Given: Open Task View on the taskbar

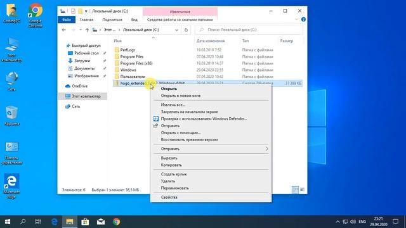Looking at the screenshot, I should (x=38, y=222).
